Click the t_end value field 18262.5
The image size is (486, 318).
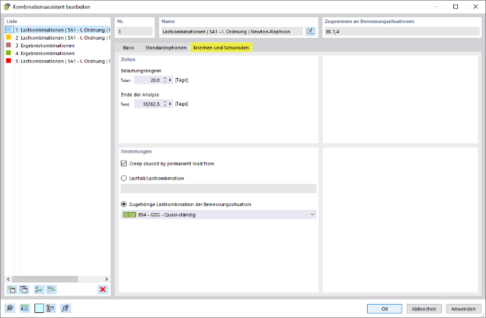148,104
